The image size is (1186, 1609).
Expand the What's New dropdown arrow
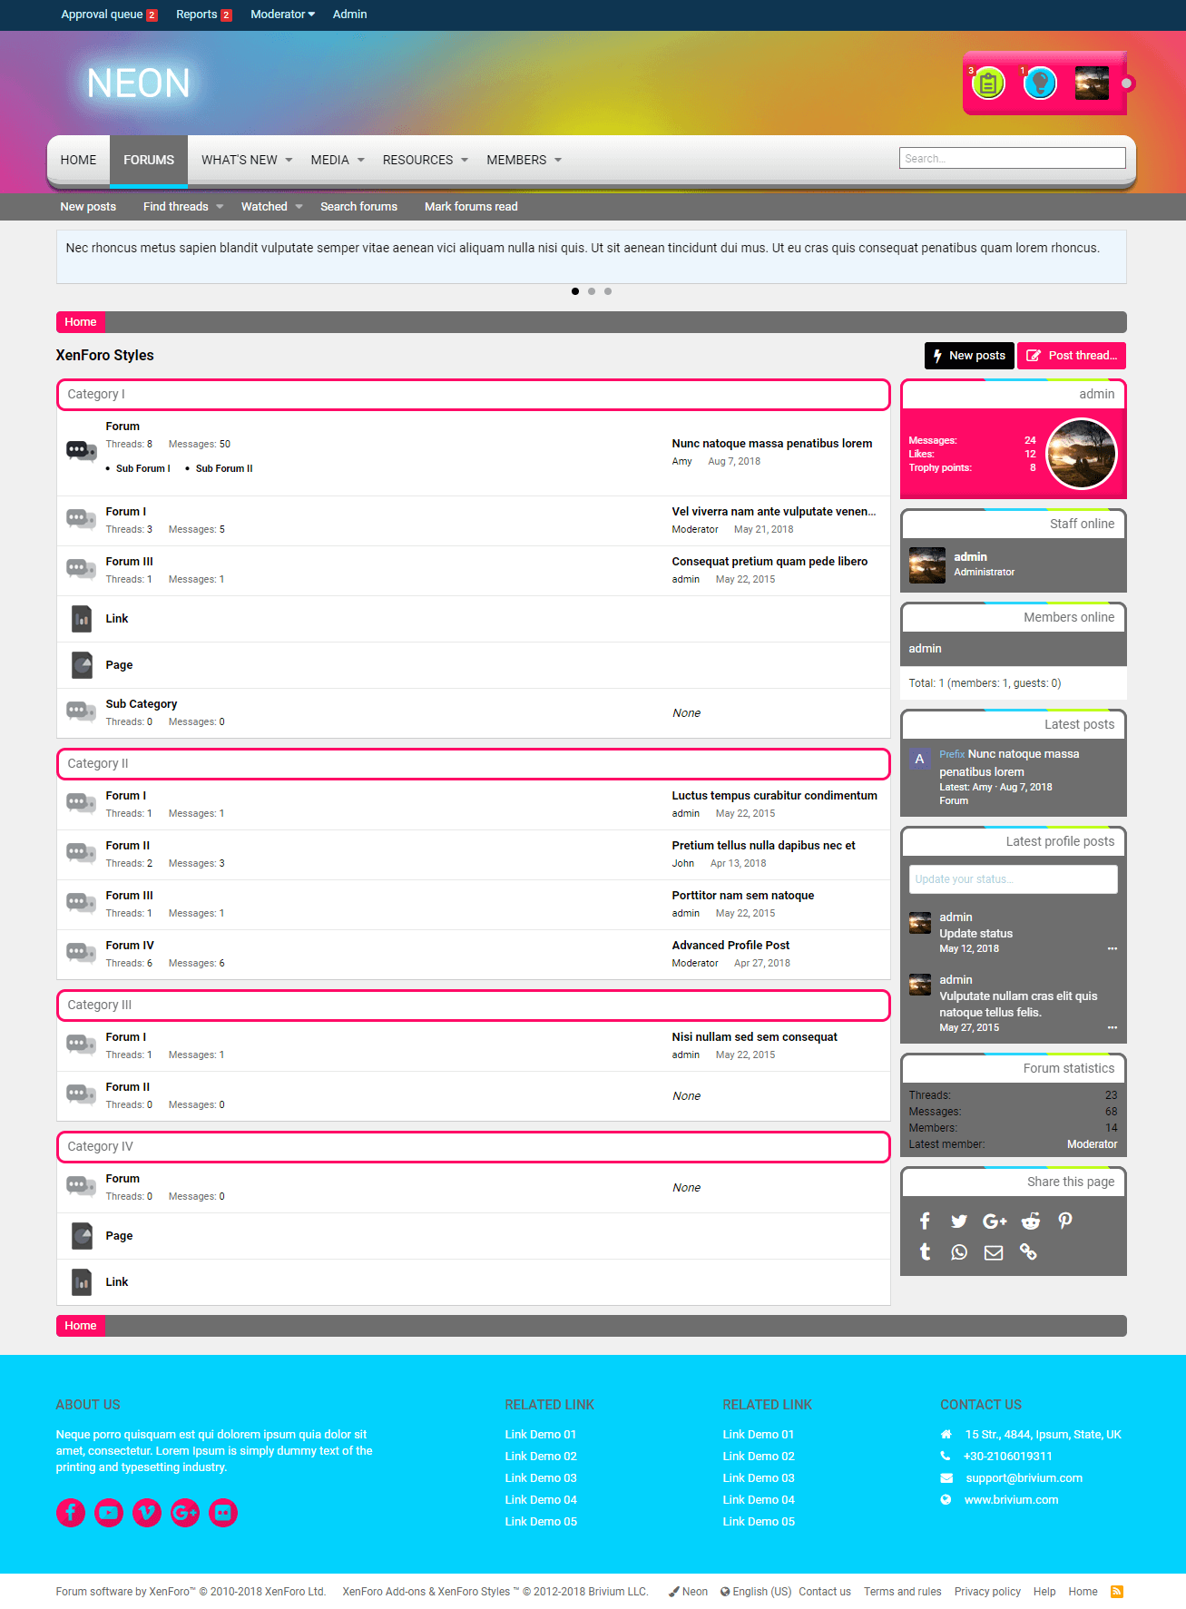click(289, 161)
